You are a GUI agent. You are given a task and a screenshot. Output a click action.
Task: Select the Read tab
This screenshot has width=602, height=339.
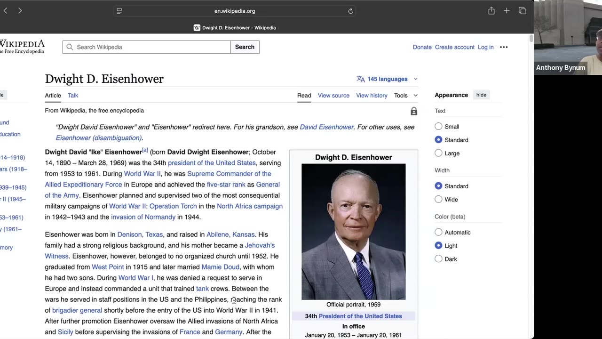click(x=304, y=95)
